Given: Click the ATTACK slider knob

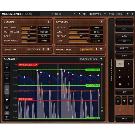Looking at the screenshot, I should click(x=70, y=28).
